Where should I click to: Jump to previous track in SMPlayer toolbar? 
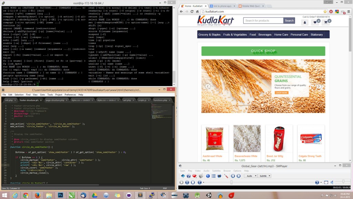tap(233, 176)
